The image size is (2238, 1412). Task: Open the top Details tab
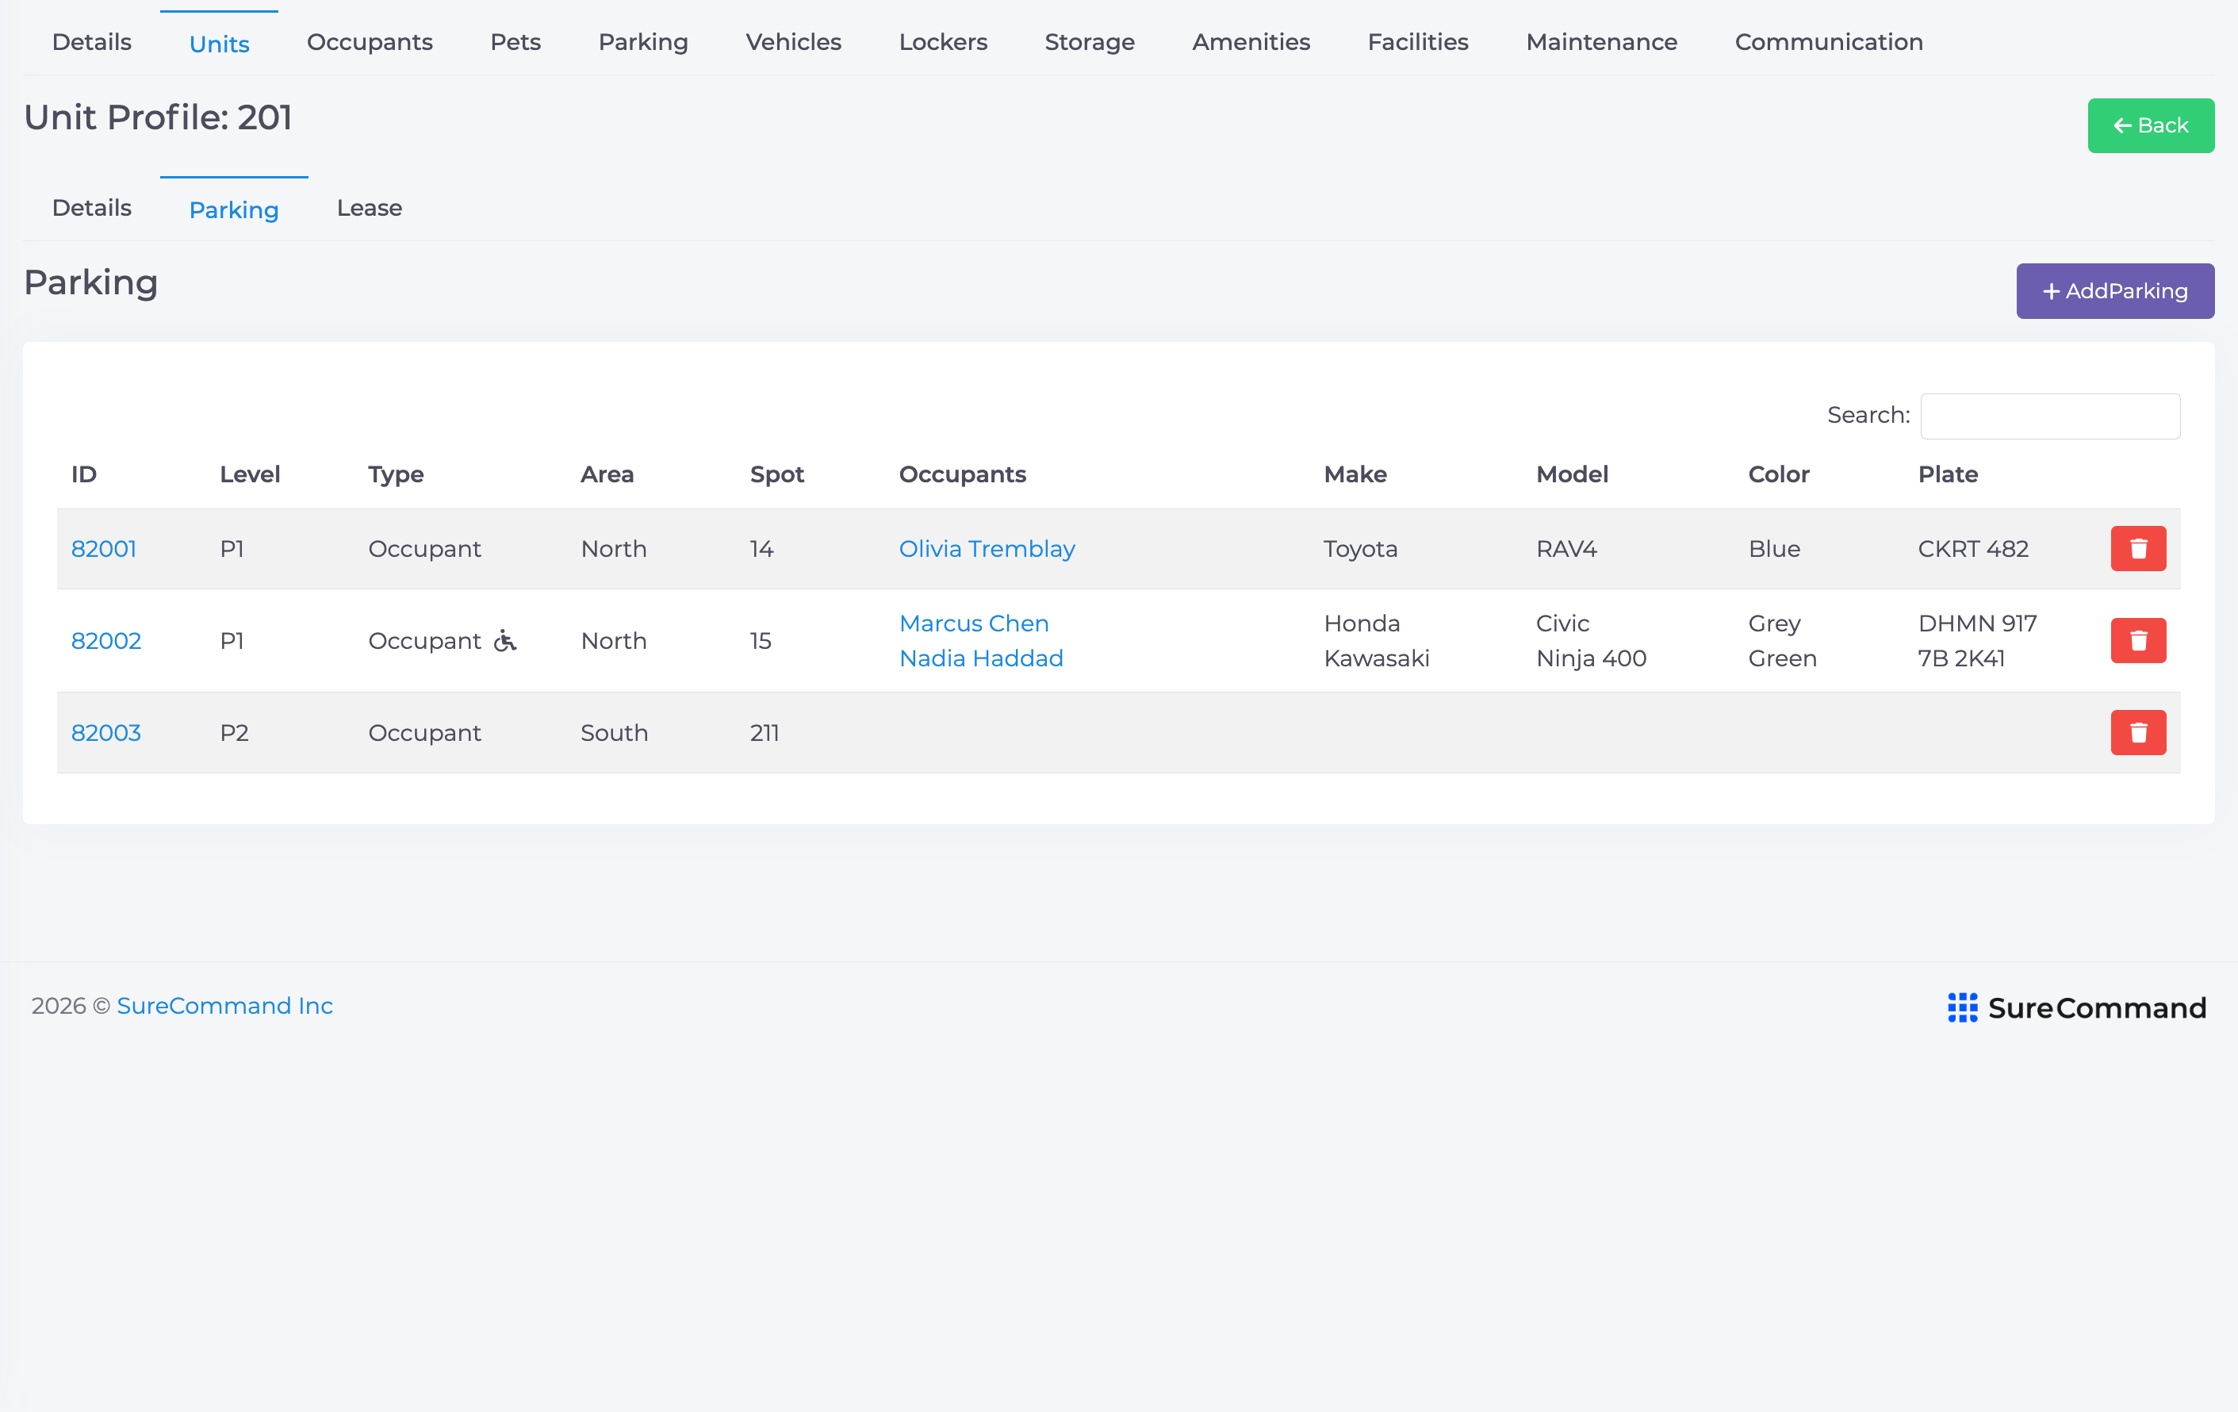[x=92, y=43]
